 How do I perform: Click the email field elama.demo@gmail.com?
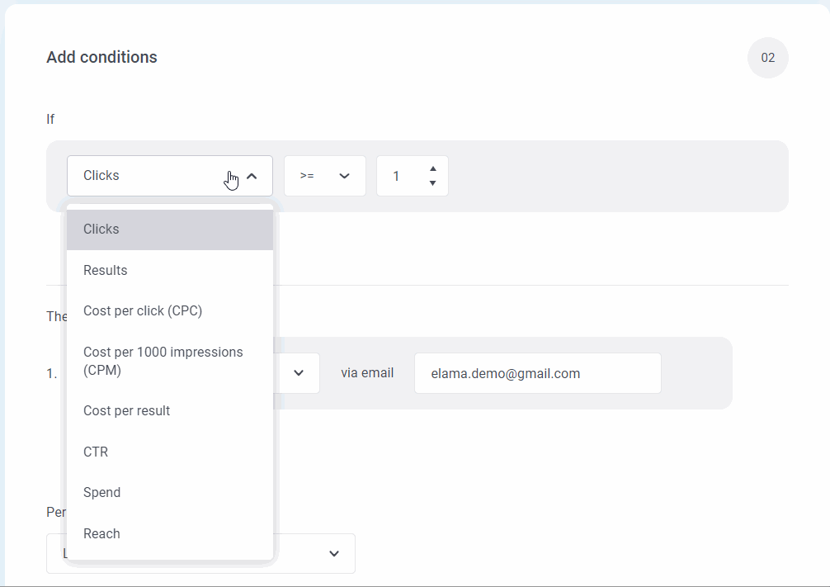click(x=538, y=373)
